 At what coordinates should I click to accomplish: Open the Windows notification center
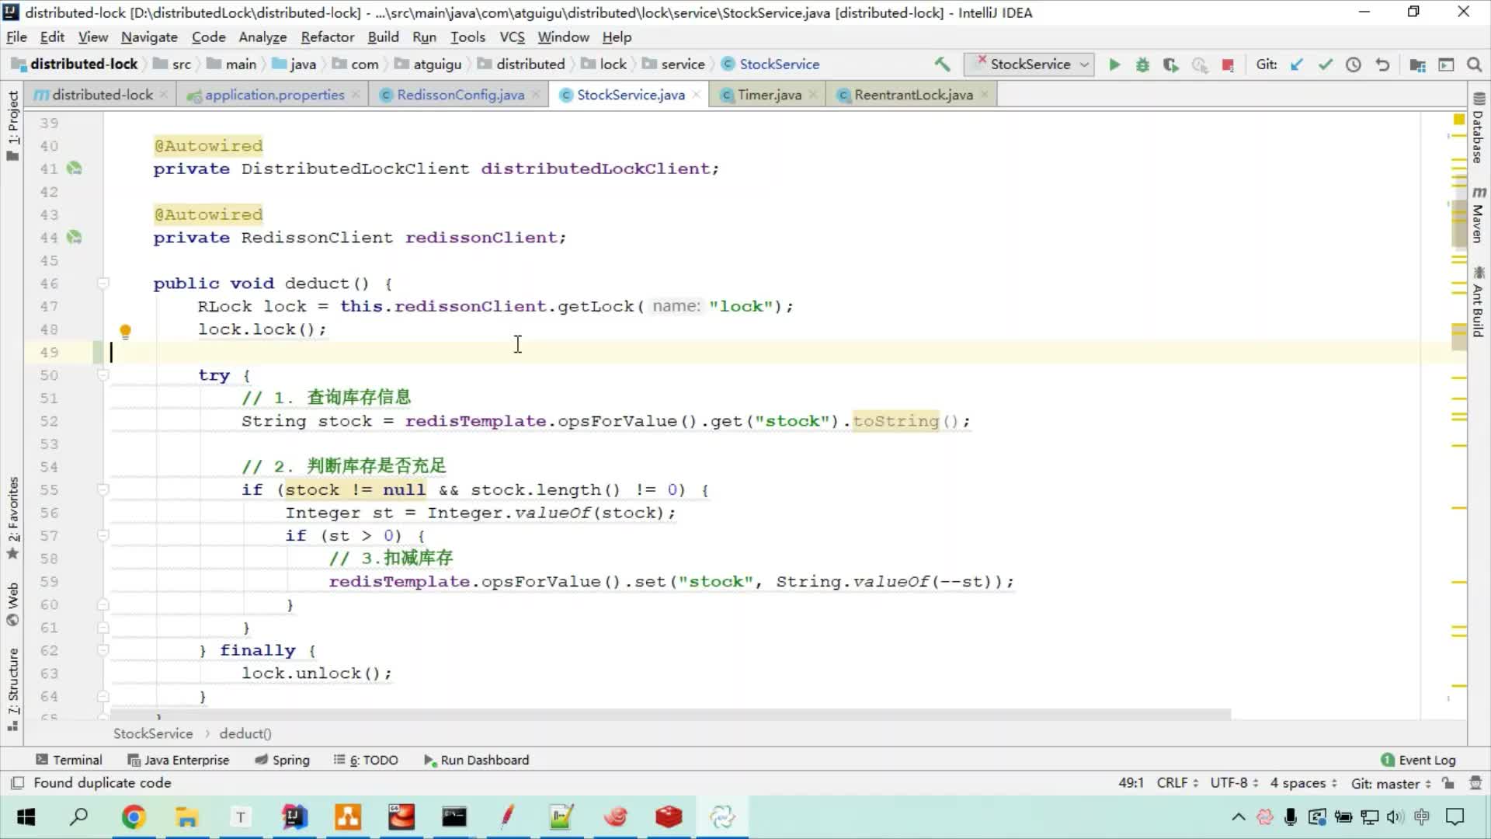[1455, 817]
